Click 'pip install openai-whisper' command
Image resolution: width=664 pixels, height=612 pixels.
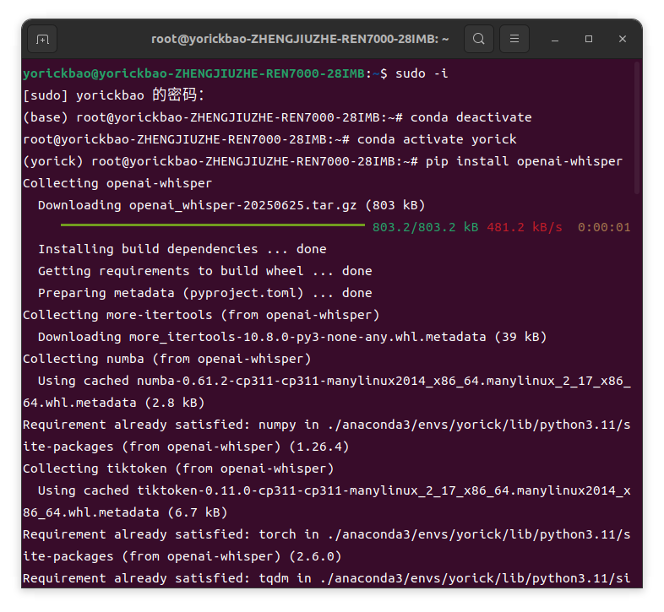point(524,161)
